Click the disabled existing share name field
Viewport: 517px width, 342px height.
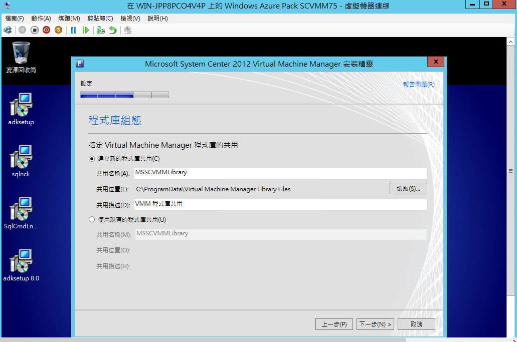coord(281,234)
